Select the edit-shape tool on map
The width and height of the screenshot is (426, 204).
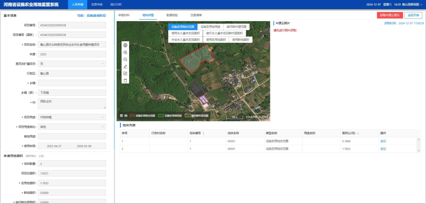(125, 73)
